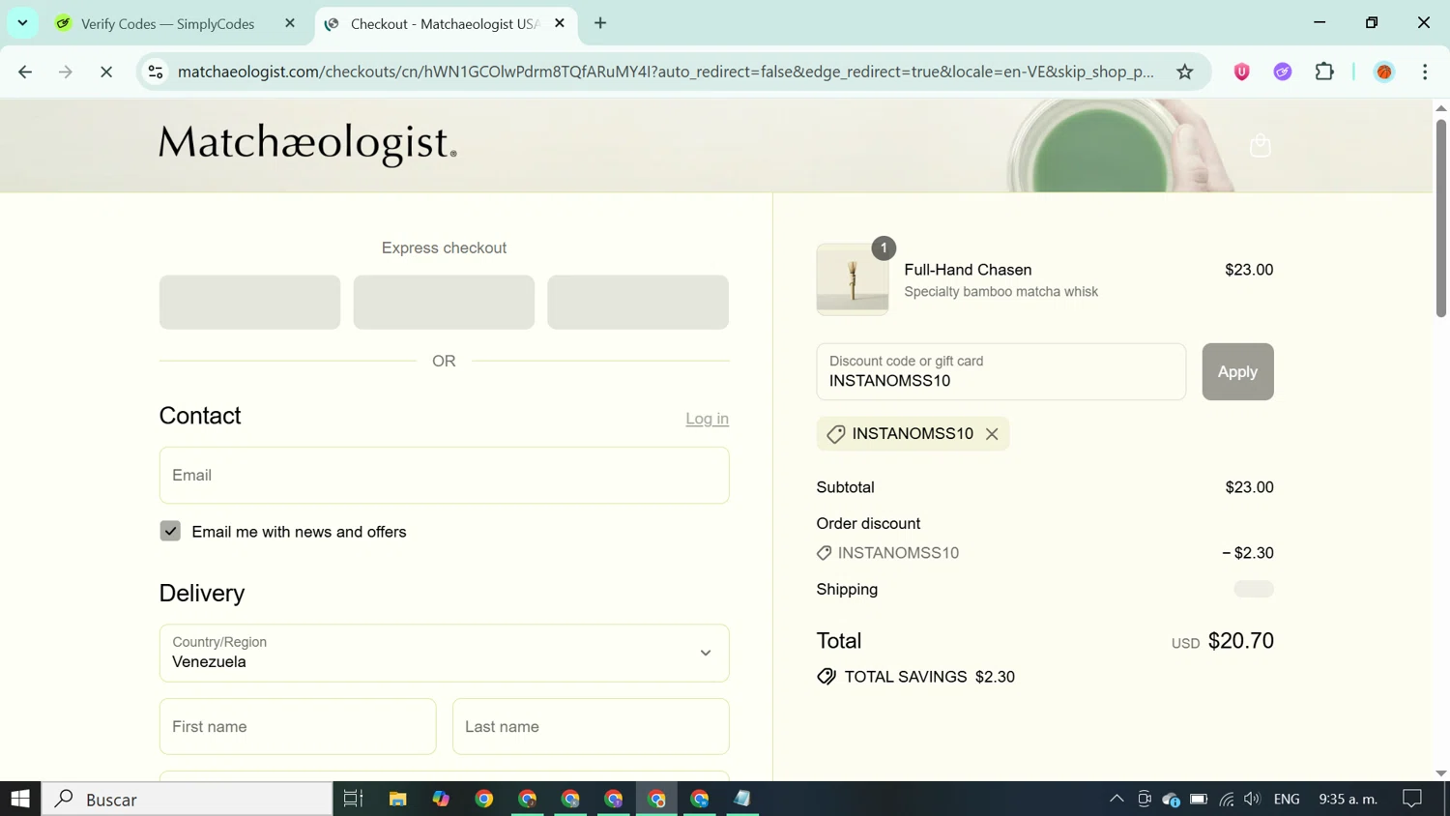This screenshot has height=816, width=1450.
Task: Open the Notepad taskbar icon
Action: pyautogui.click(x=742, y=799)
